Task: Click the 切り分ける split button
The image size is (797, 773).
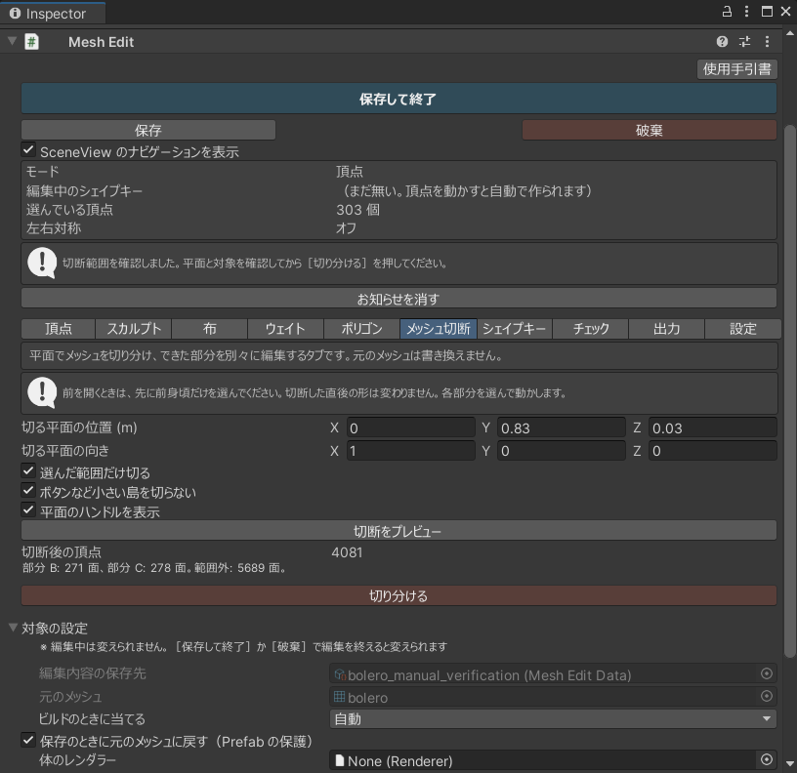Action: [398, 595]
